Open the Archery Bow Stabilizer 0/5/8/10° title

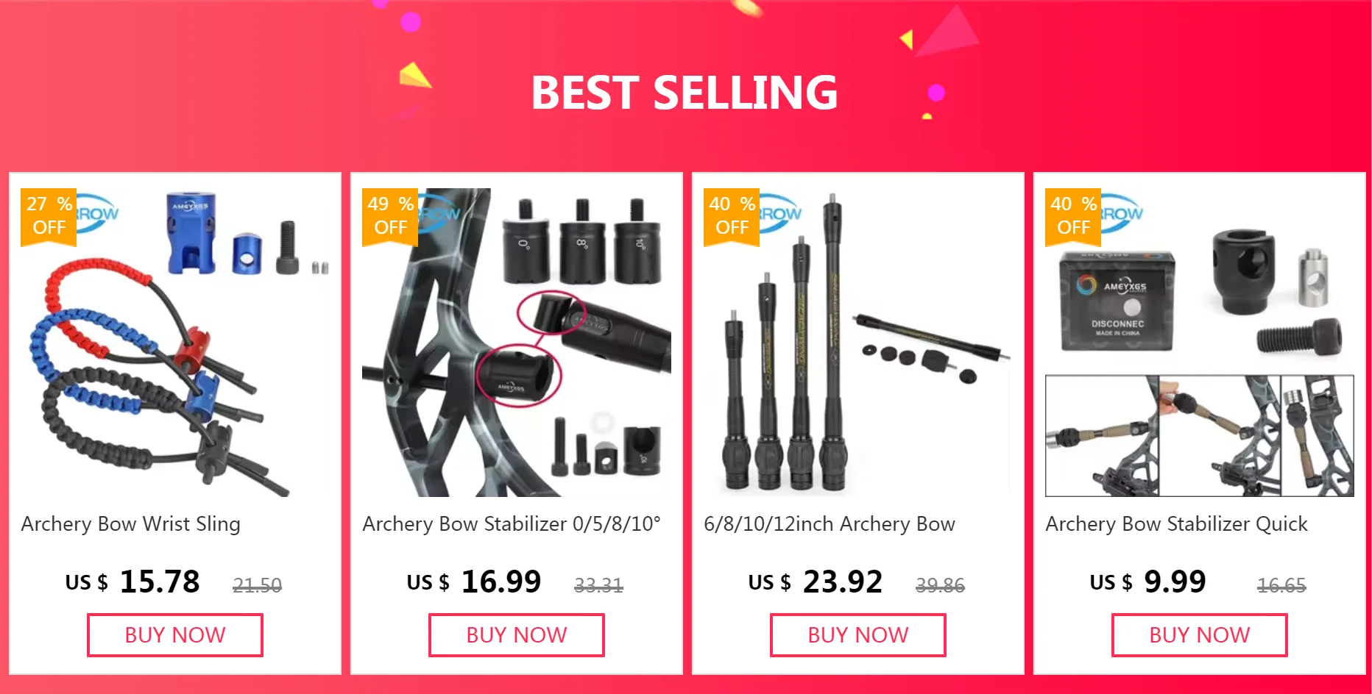(512, 524)
